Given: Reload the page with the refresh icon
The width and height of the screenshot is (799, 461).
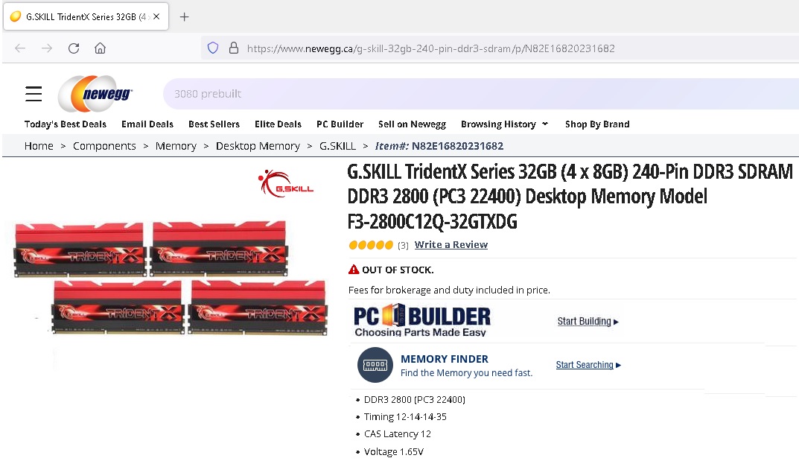Looking at the screenshot, I should click(x=74, y=48).
